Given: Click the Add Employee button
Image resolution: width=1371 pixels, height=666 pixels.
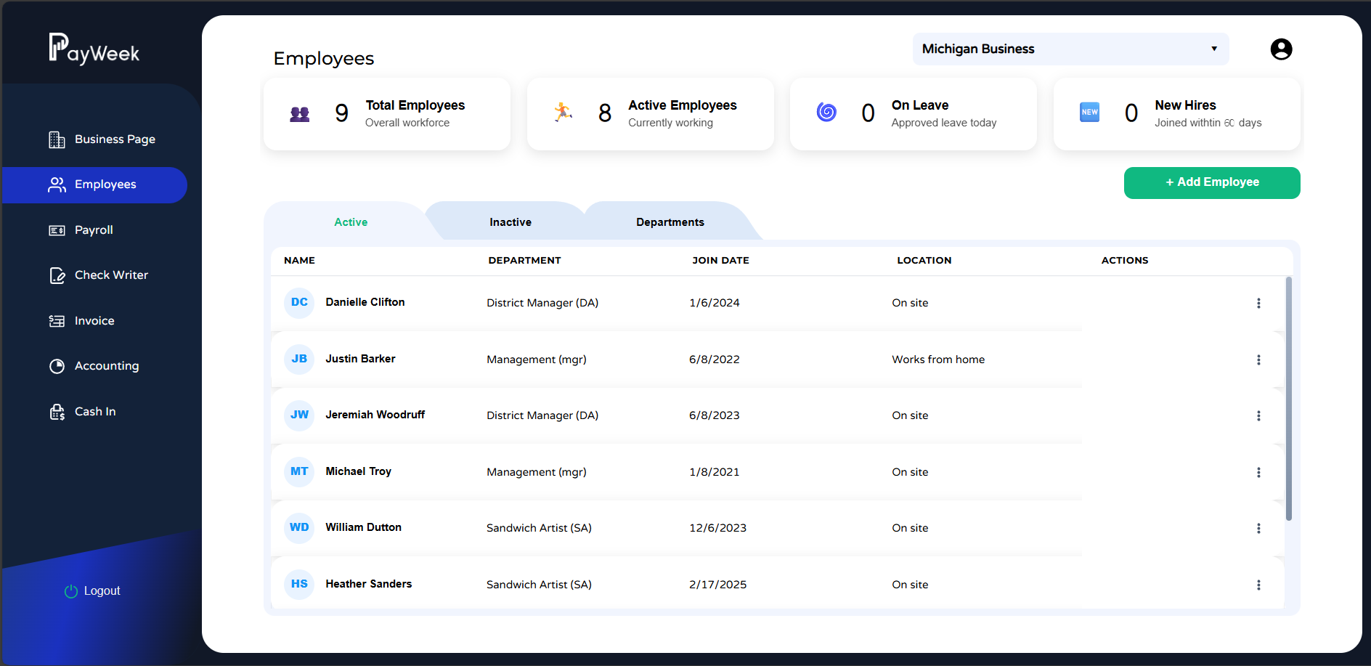Looking at the screenshot, I should 1212,183.
